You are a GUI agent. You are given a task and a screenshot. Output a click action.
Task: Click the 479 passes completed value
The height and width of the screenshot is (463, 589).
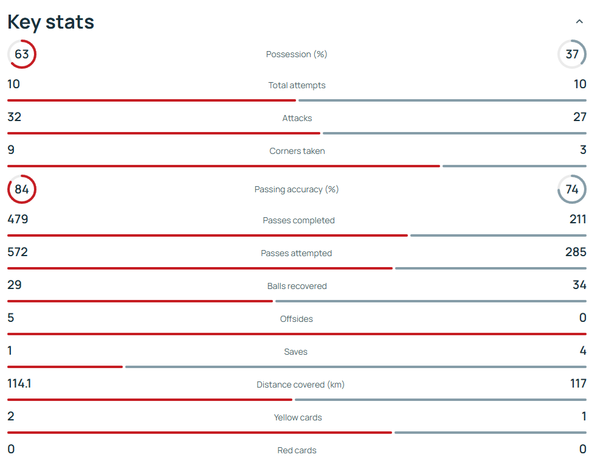pyautogui.click(x=18, y=219)
